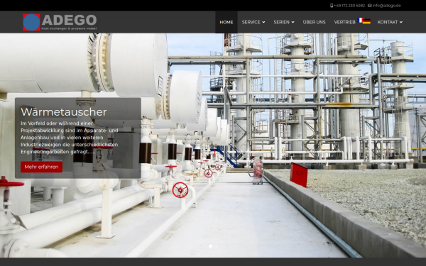Select the second slider pagination dot
426x266 pixels.
coord(215,246)
